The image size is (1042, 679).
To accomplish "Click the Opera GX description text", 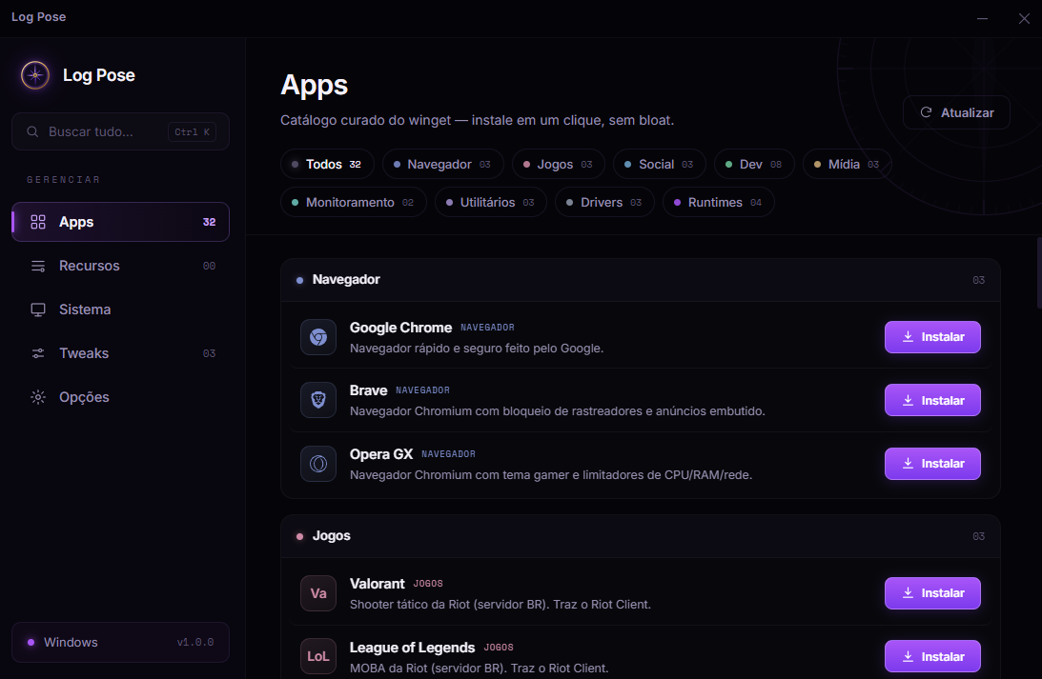I will tap(551, 474).
